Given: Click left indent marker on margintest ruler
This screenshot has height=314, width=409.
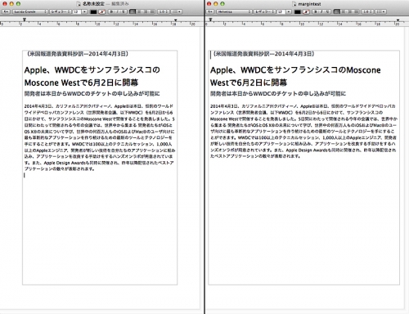Looking at the screenshot, I should 210,20.
